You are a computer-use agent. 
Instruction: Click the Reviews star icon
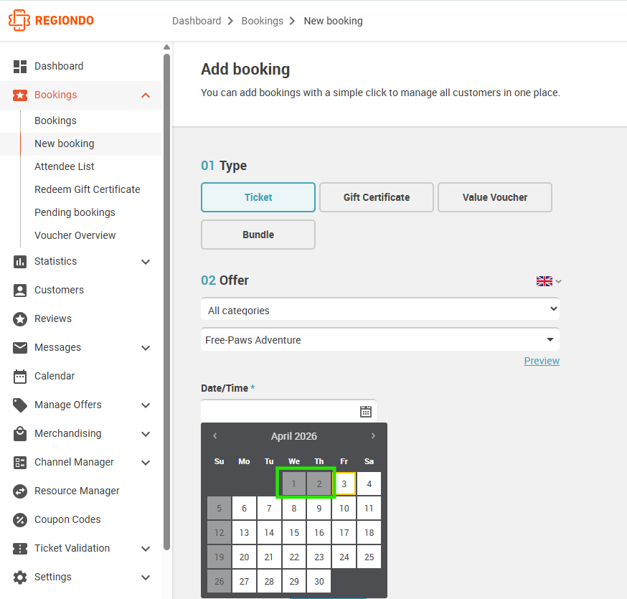tap(20, 319)
